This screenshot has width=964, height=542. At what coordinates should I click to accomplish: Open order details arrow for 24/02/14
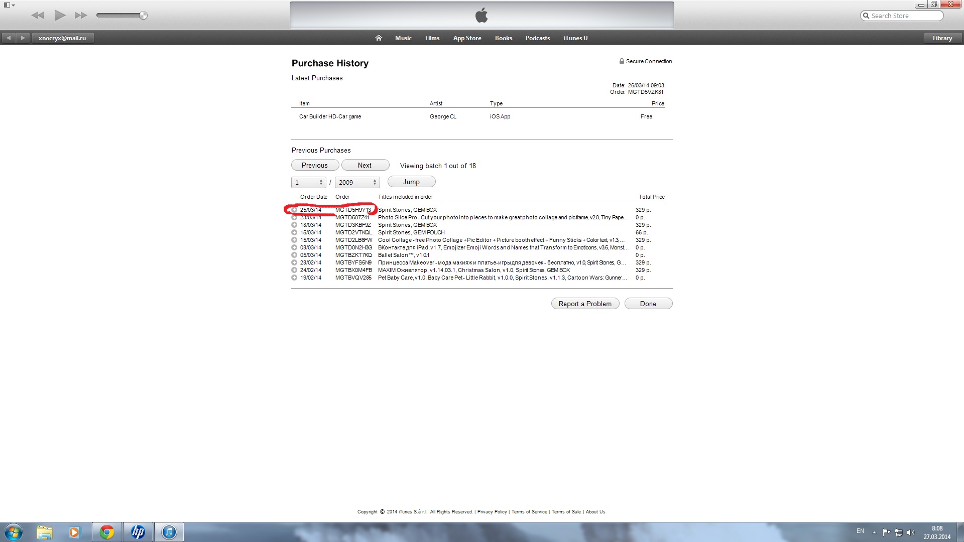coord(294,270)
